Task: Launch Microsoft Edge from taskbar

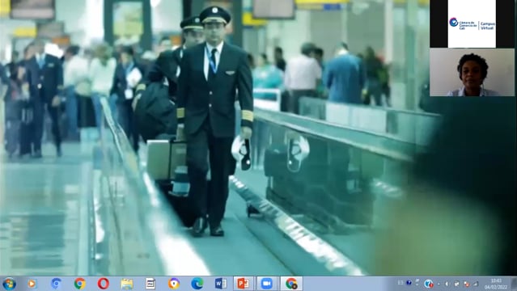Action: pos(197,284)
